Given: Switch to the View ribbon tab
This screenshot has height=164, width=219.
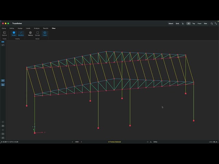Looking at the screenshot, I should pos(54,28).
